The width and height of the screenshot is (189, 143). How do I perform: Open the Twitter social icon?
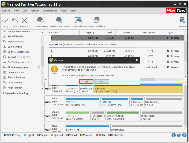(x=179, y=135)
